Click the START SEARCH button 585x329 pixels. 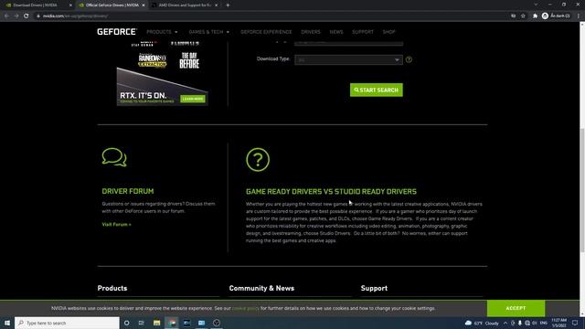(x=376, y=90)
